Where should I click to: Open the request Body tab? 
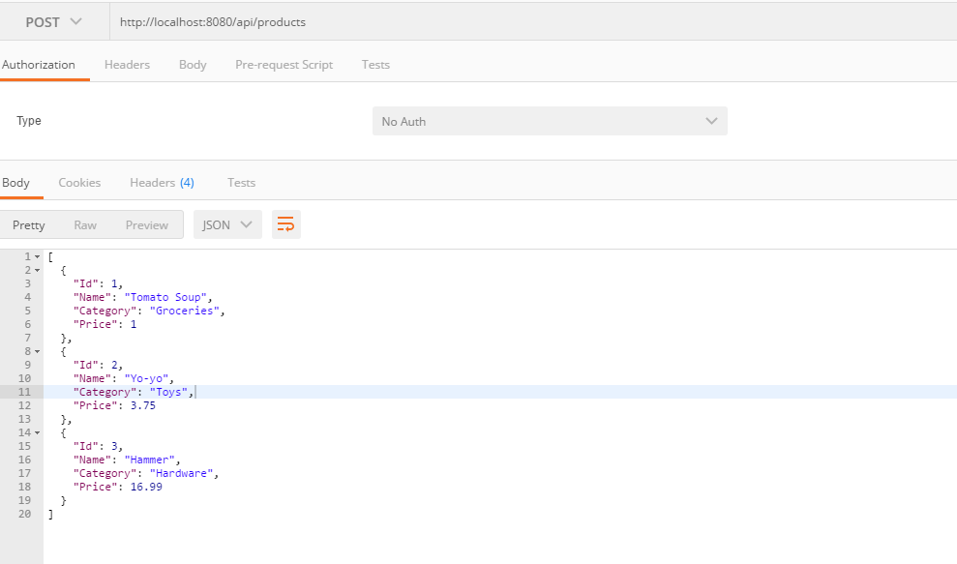click(192, 64)
